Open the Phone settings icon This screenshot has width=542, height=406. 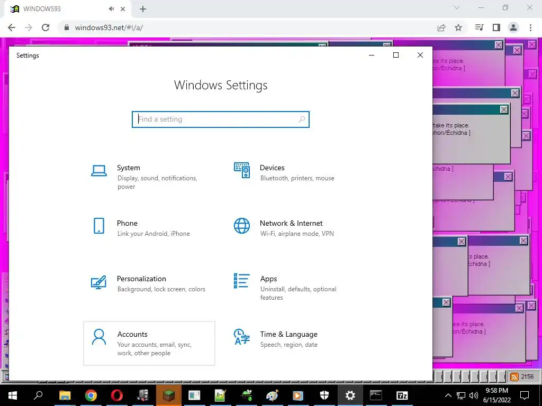pyautogui.click(x=99, y=226)
